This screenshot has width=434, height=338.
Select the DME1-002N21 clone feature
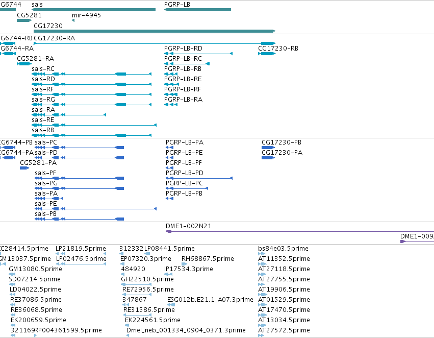(300, 231)
